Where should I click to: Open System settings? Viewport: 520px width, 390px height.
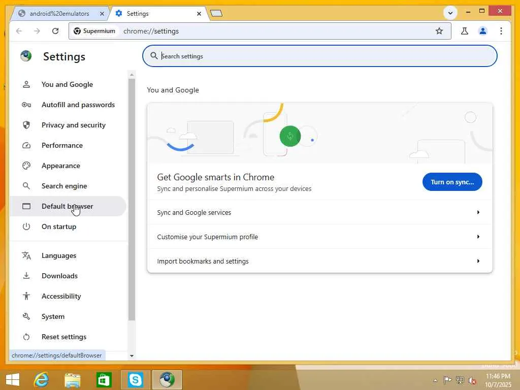point(68,316)
